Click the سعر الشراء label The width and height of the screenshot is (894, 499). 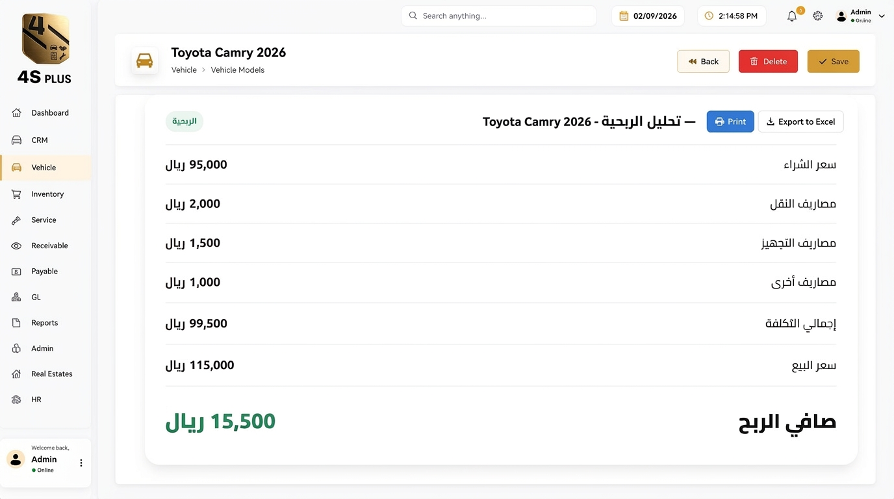(810, 165)
